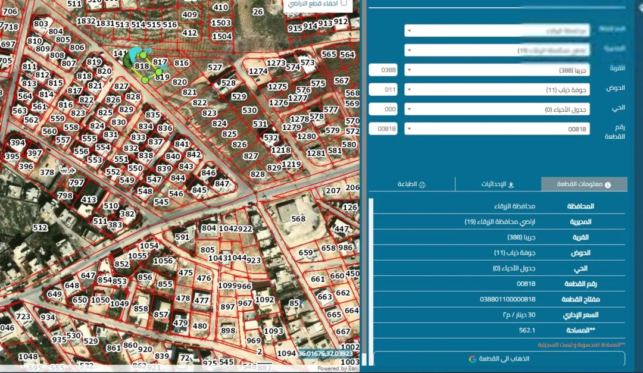
Task: Focus the neighbourhood code field 000
Action: 383,109
